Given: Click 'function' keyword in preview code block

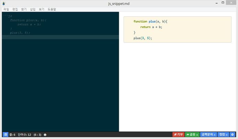Looking at the screenshot, I should coord(140,22).
